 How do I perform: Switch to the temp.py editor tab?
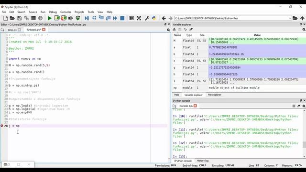click(x=12, y=30)
